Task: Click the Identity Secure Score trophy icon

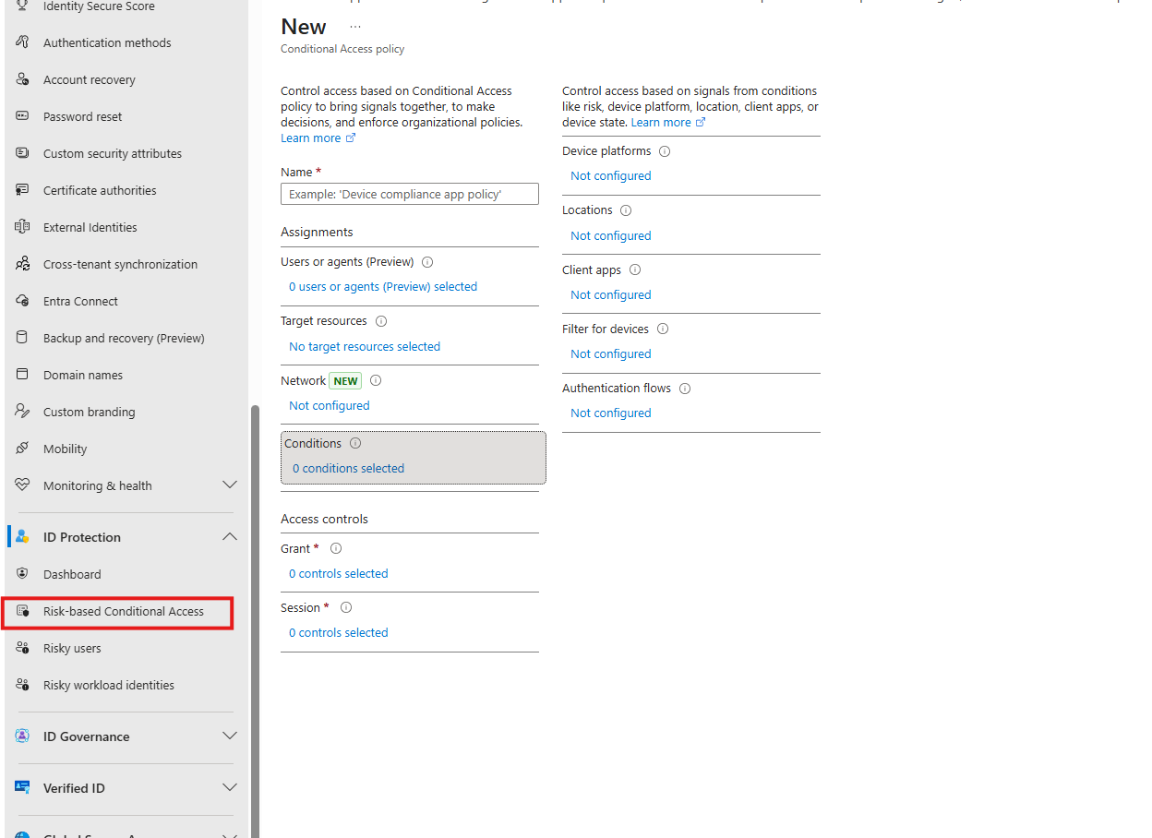Action: coord(23,6)
